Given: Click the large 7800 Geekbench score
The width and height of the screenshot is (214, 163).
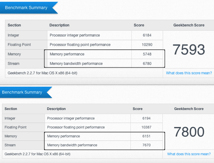Looking at the screenshot, I should tap(189, 132).
